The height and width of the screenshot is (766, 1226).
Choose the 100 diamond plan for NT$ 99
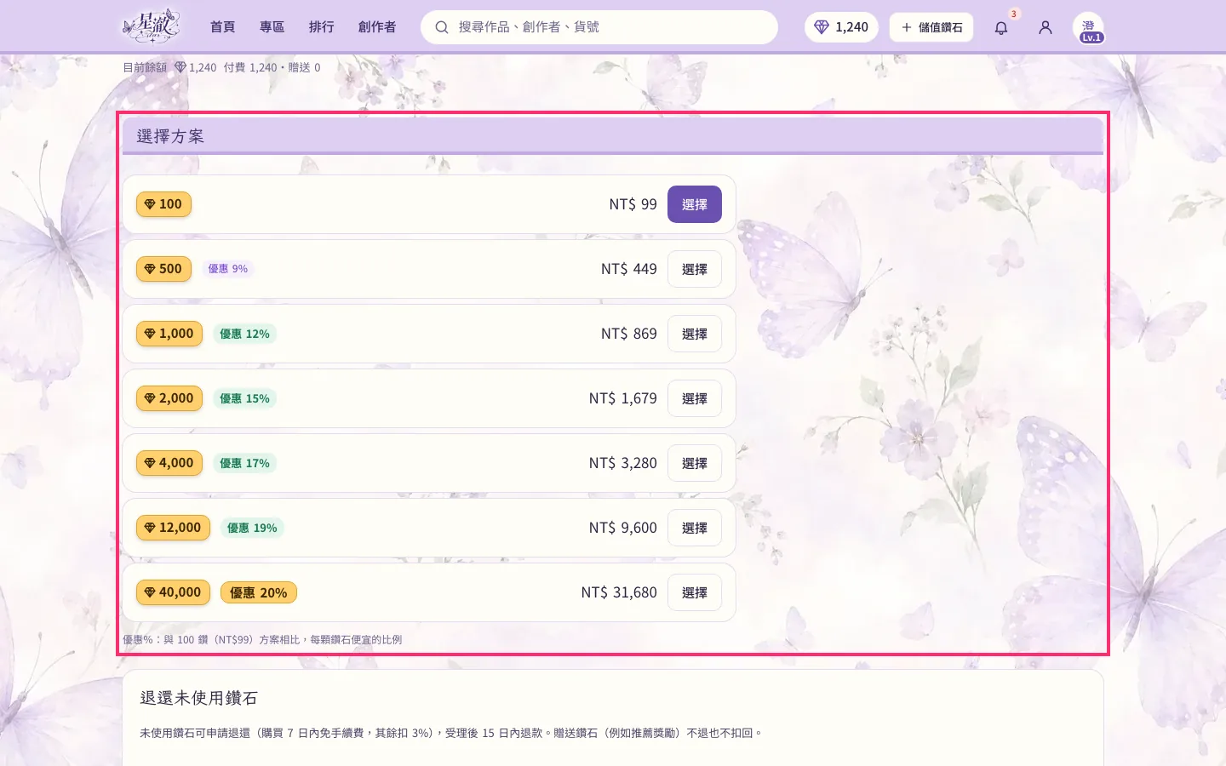click(695, 204)
